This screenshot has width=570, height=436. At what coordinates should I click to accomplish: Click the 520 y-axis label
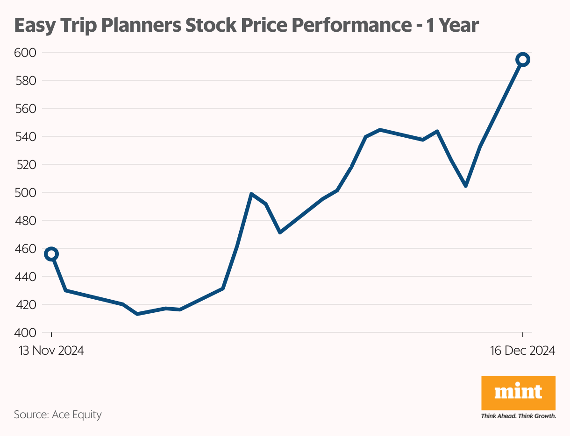coord(26,164)
